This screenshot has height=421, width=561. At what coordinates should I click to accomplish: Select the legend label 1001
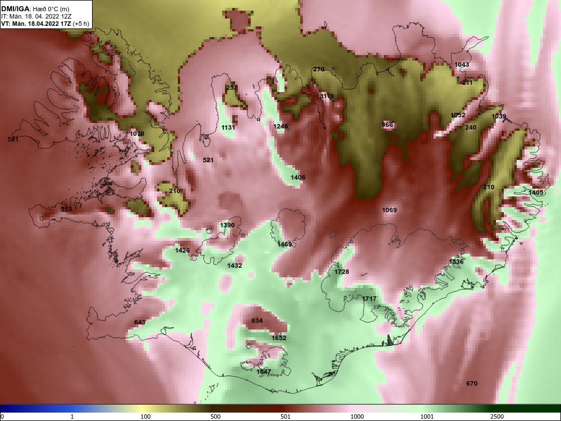pos(427,417)
